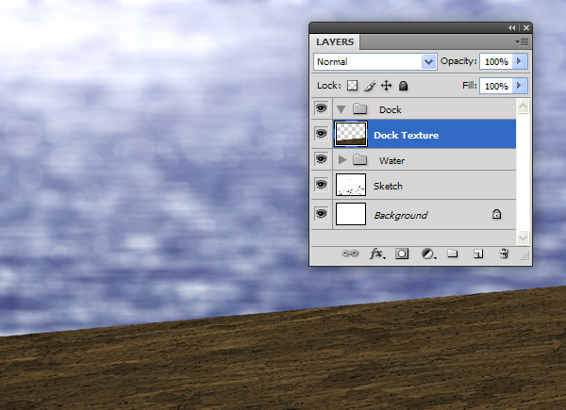Select the Sketch layer thumbnail
The height and width of the screenshot is (410, 566).
pos(351,185)
